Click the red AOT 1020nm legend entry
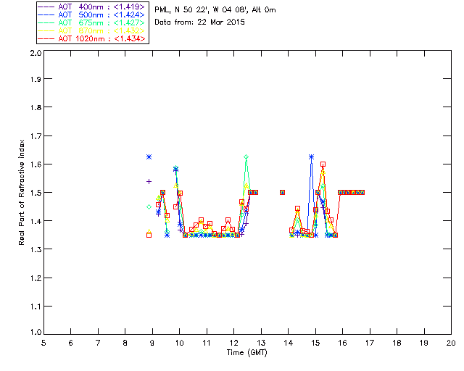 click(93, 38)
